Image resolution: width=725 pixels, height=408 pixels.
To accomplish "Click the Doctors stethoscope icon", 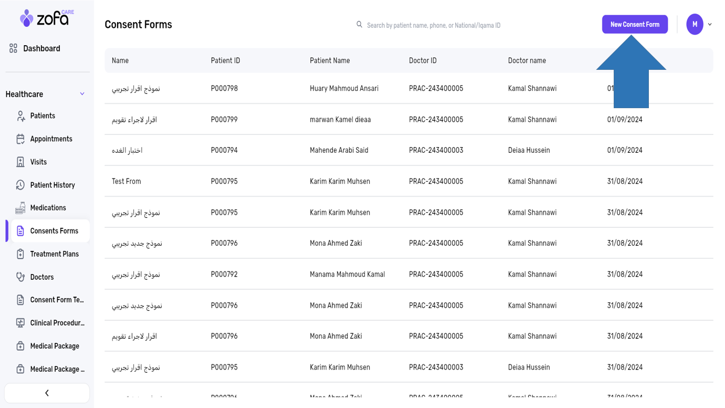I will tap(20, 277).
